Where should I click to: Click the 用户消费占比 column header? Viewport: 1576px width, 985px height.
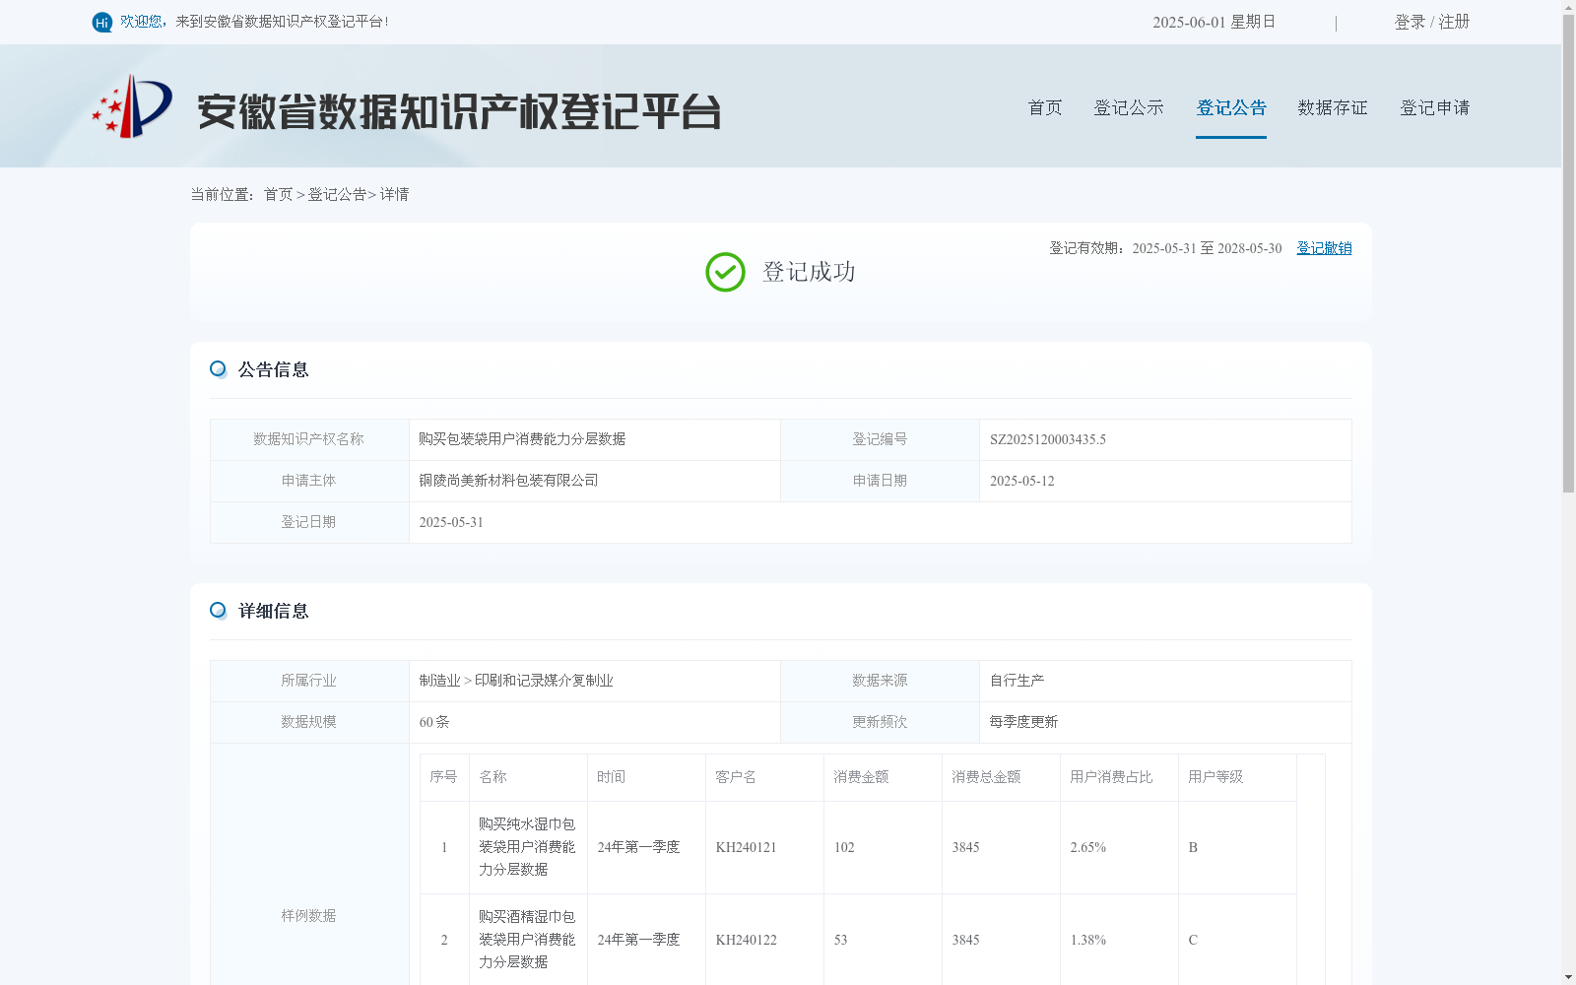point(1119,777)
